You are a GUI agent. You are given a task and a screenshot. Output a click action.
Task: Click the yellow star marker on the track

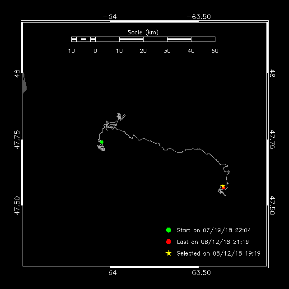pyautogui.click(x=223, y=186)
